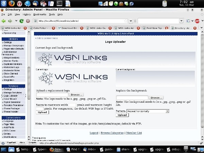Viewport: 204px width, 153px height.
Task: Click Upload under Replace the background
Action: (122, 115)
